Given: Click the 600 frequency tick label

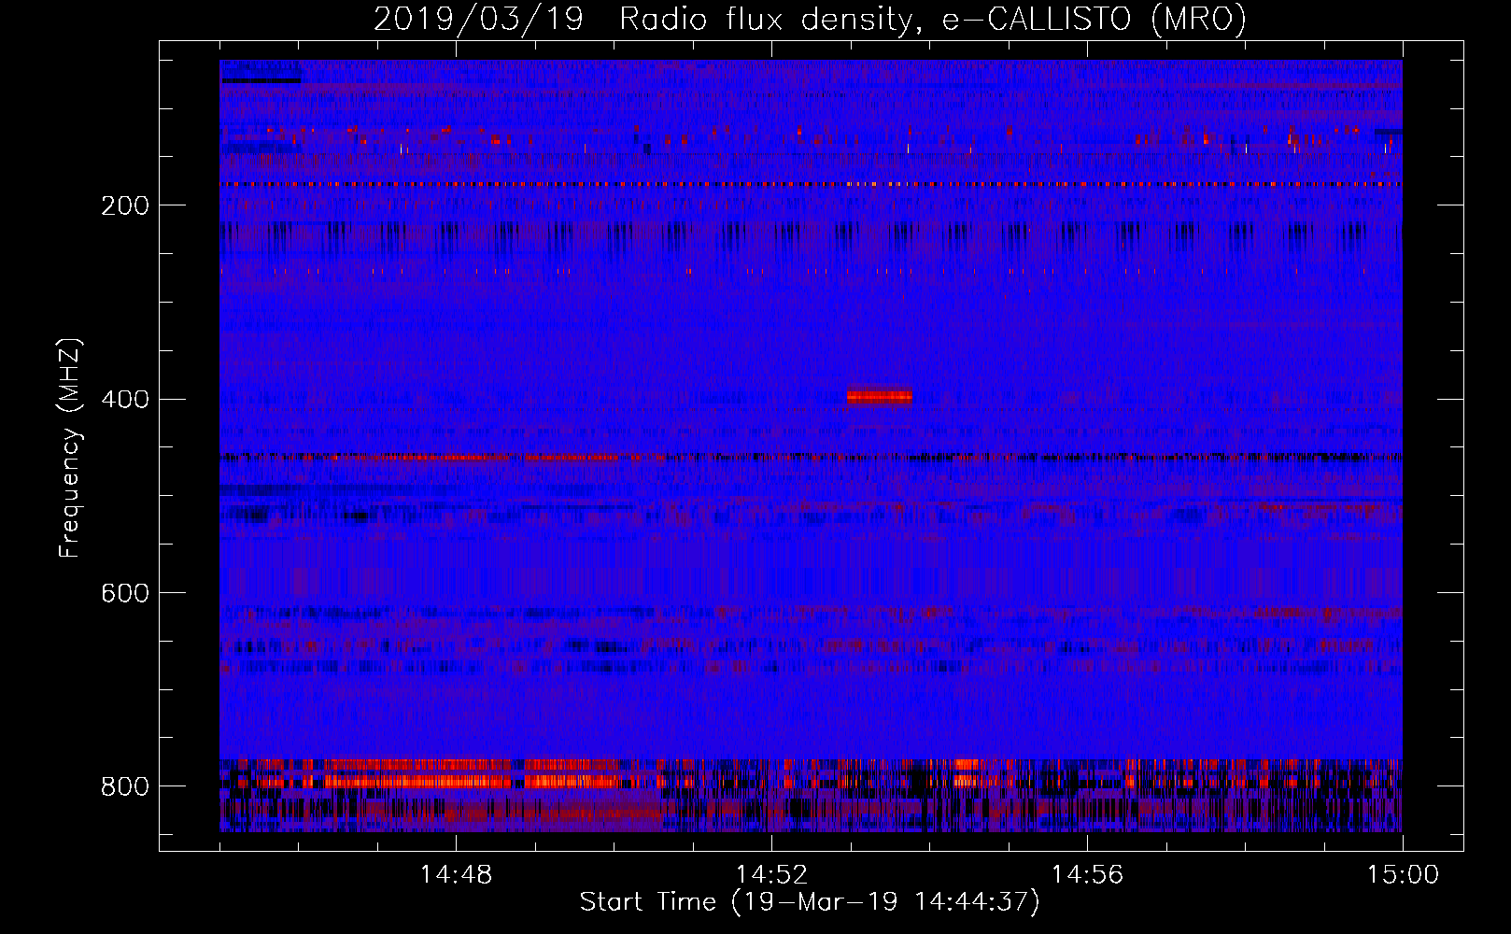Looking at the screenshot, I should (x=125, y=594).
